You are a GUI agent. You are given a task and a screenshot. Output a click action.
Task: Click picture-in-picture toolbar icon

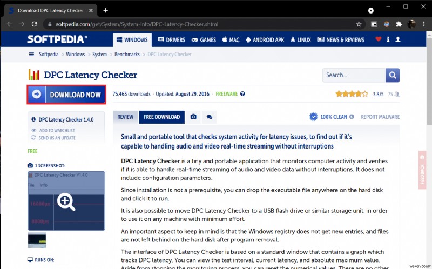[x=374, y=24]
